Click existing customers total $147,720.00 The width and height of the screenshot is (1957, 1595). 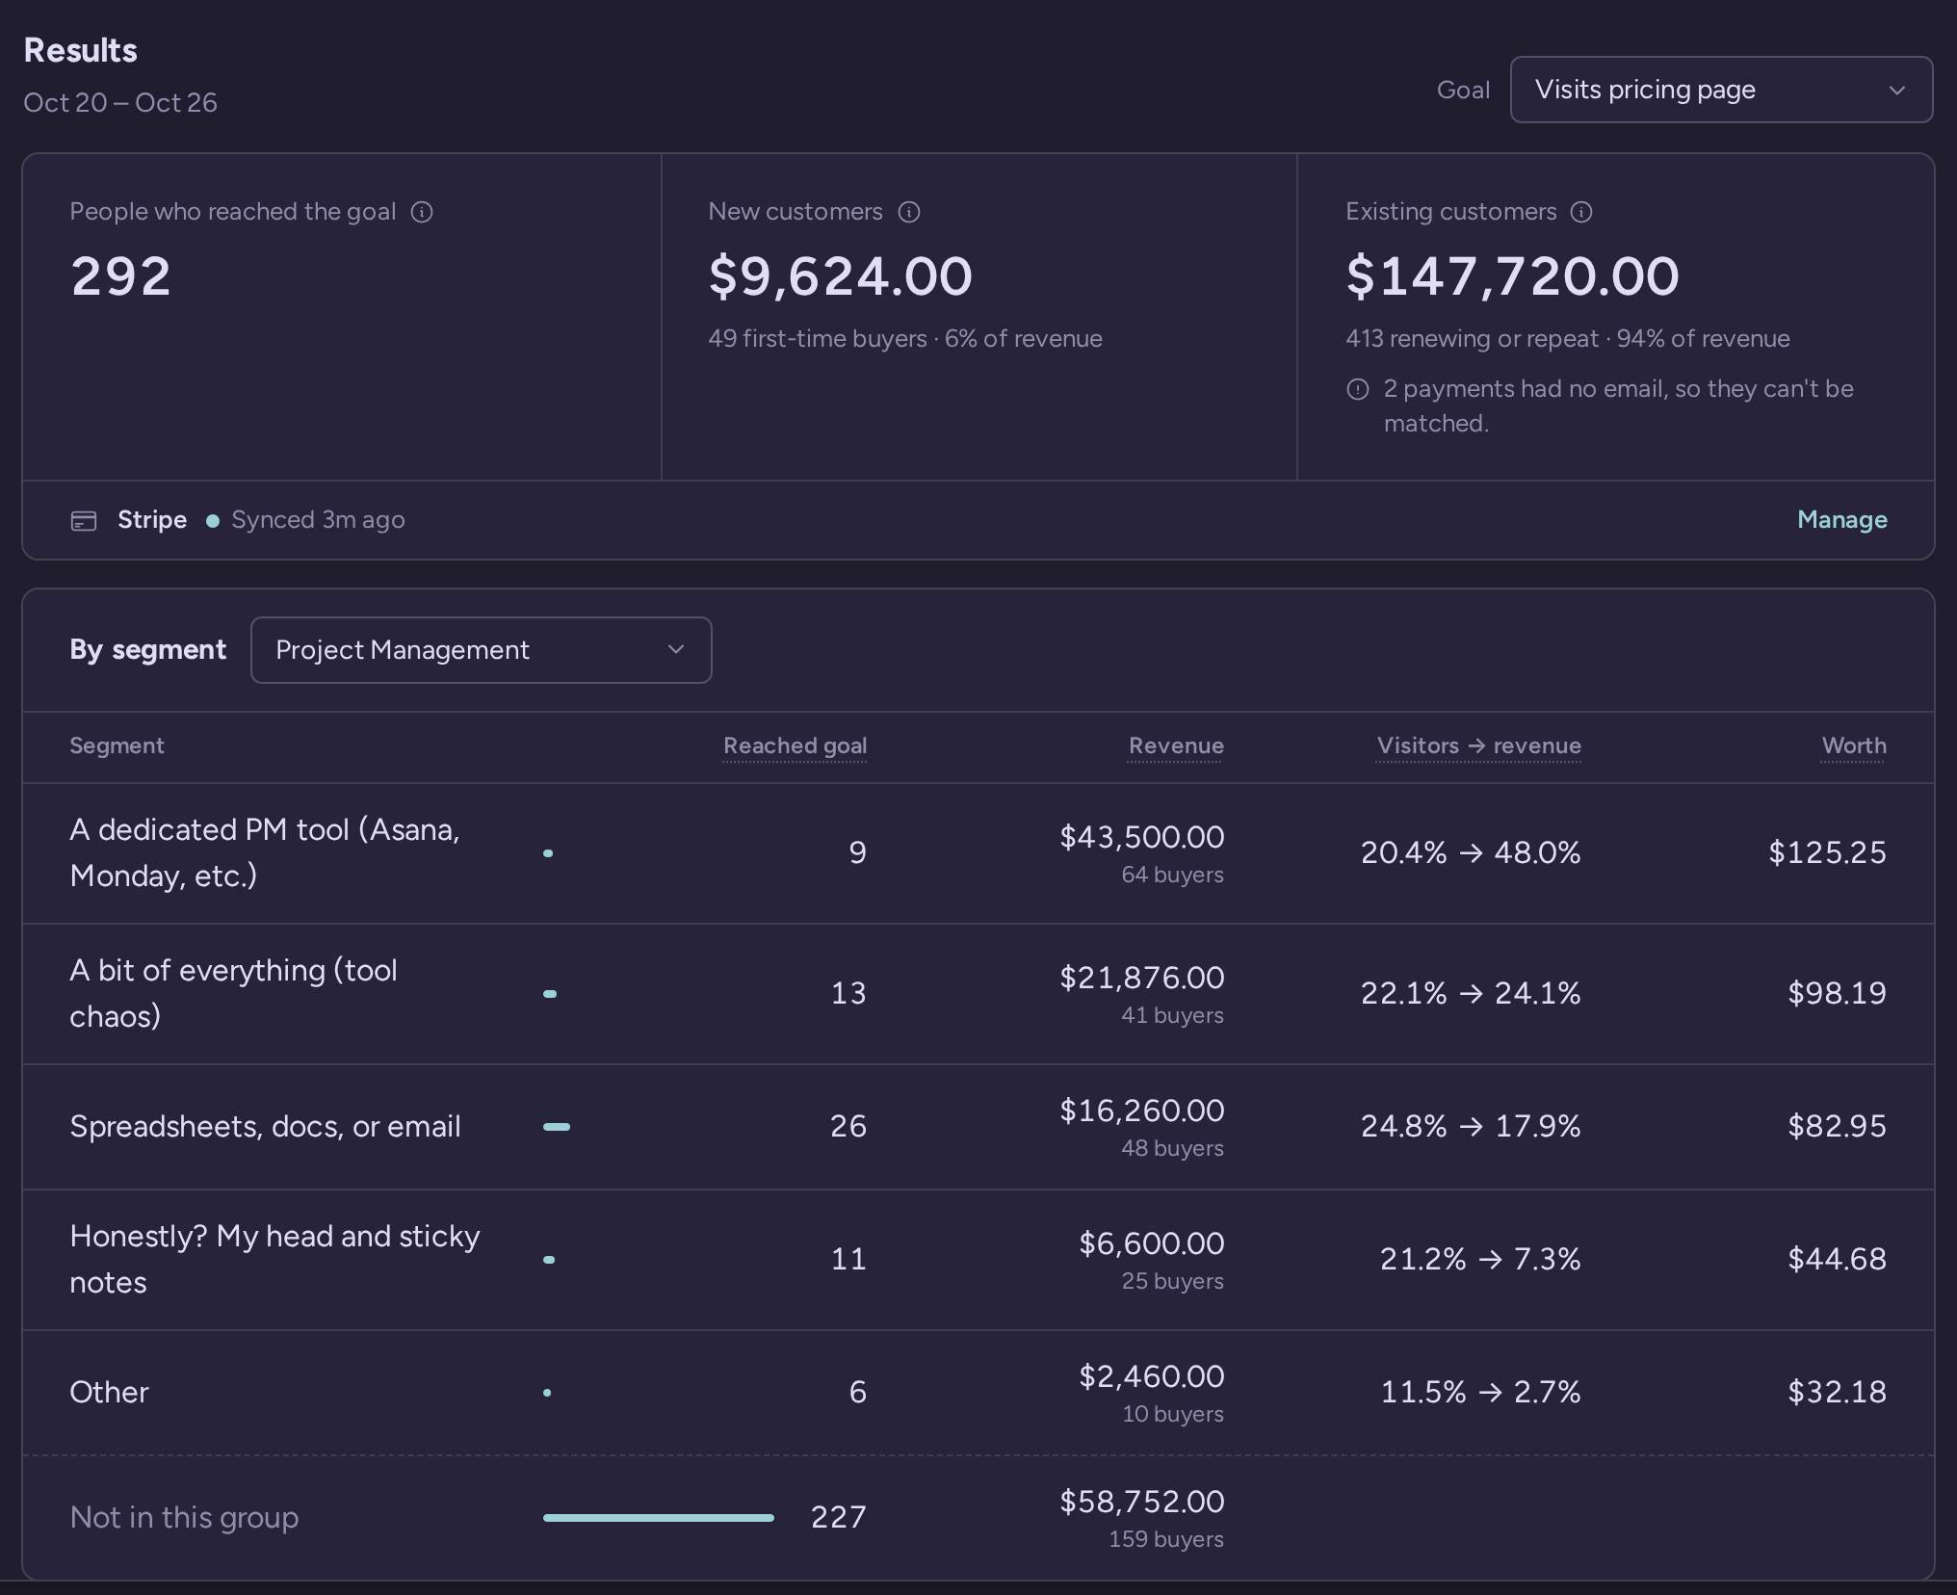[1512, 276]
